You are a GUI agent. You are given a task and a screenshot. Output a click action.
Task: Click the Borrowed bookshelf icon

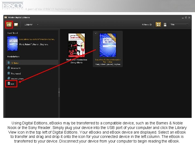coord(9,68)
